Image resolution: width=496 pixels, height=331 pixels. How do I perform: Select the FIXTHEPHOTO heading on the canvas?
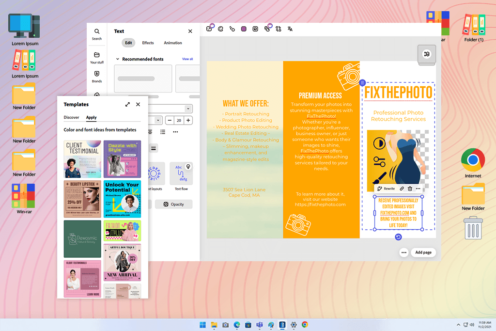pos(398,92)
